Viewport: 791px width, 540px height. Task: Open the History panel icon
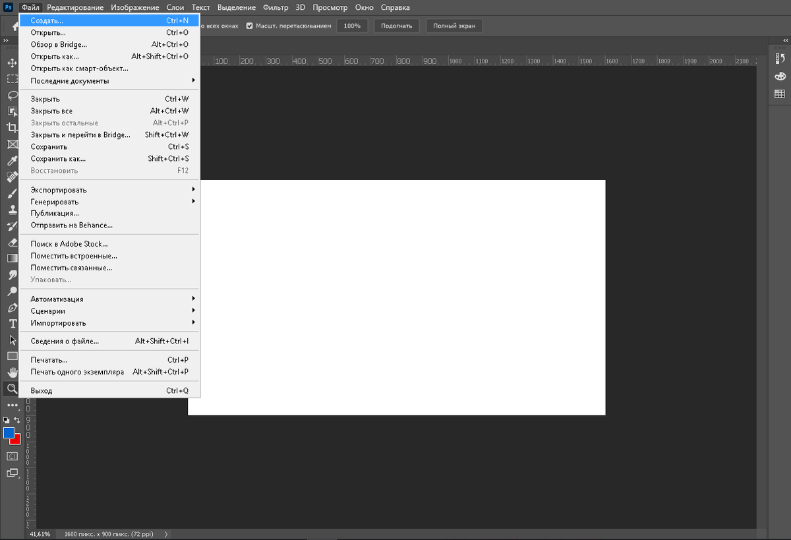coord(780,58)
